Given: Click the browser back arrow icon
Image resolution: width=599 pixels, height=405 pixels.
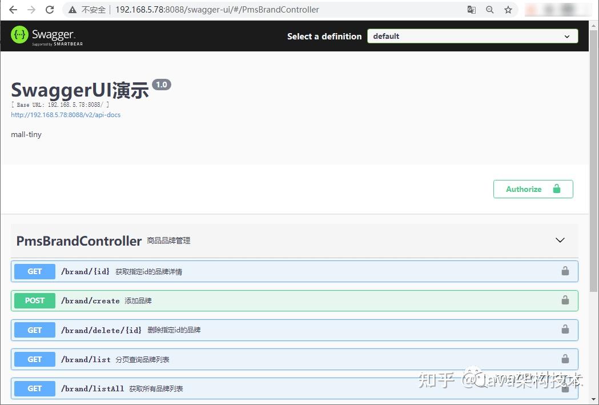Looking at the screenshot, I should [x=13, y=10].
